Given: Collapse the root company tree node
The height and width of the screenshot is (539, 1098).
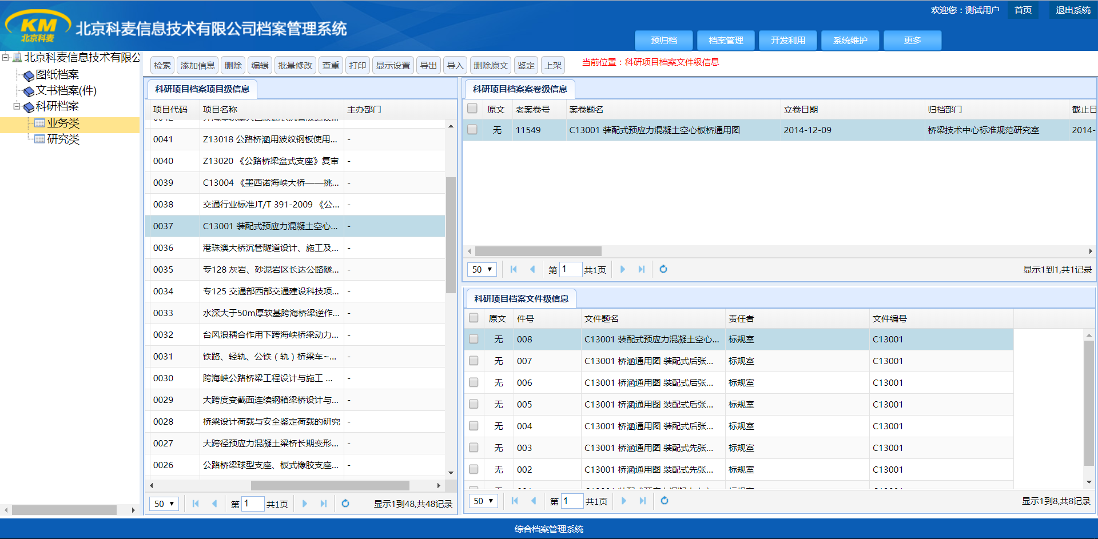Looking at the screenshot, I should (x=5, y=57).
